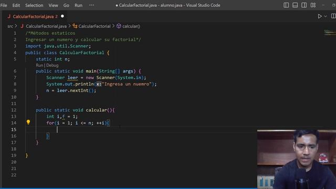Open the Selection menu
Screen dimensions: 336x189
pyautogui.click(x=34, y=5)
